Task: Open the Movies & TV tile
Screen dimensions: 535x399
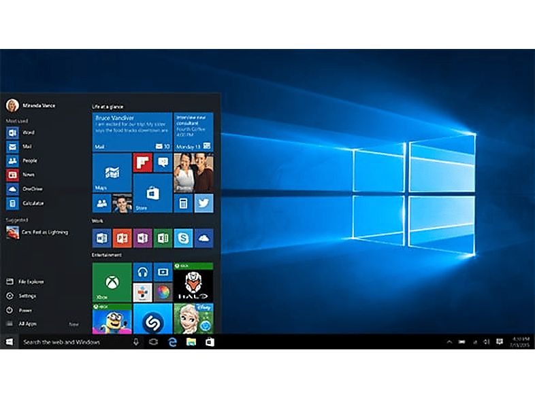Action: click(163, 272)
